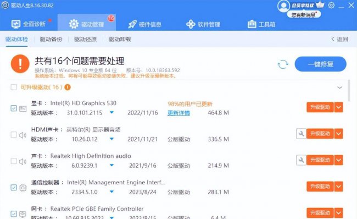Screen dimensions: 357x219
Task: Switch to 驱动备份 sub-tab
Action: point(51,39)
